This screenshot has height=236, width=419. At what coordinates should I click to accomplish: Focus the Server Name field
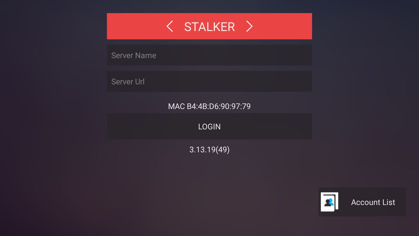[x=209, y=55]
